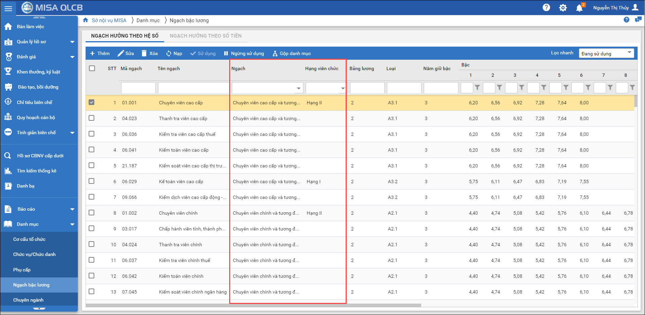Open Chức vụ/Chức danh in sidebar
Screen dimensions: 645x315
coord(35,254)
